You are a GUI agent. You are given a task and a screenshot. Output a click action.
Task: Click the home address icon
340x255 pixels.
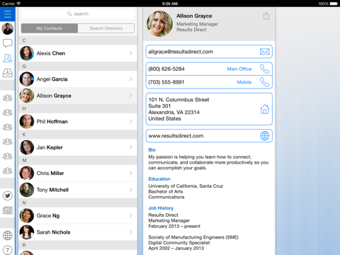(x=265, y=109)
